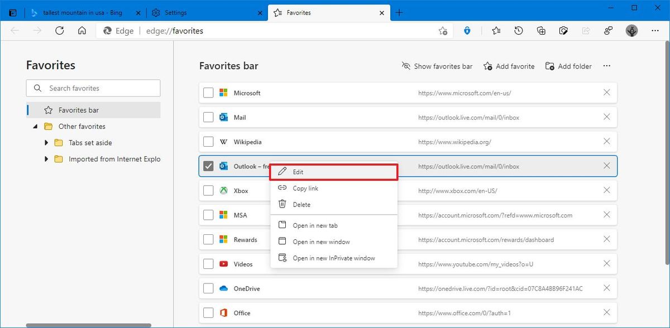Open Collections from the toolbar
Image resolution: width=670 pixels, height=328 pixels.
coord(540,31)
